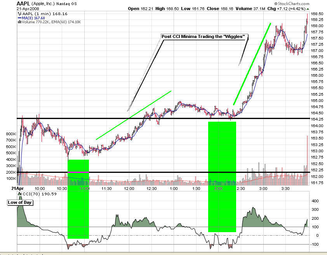This screenshot has height=255, width=327.
Task: Click the 162.25 price axis label
Action: pos(317,170)
